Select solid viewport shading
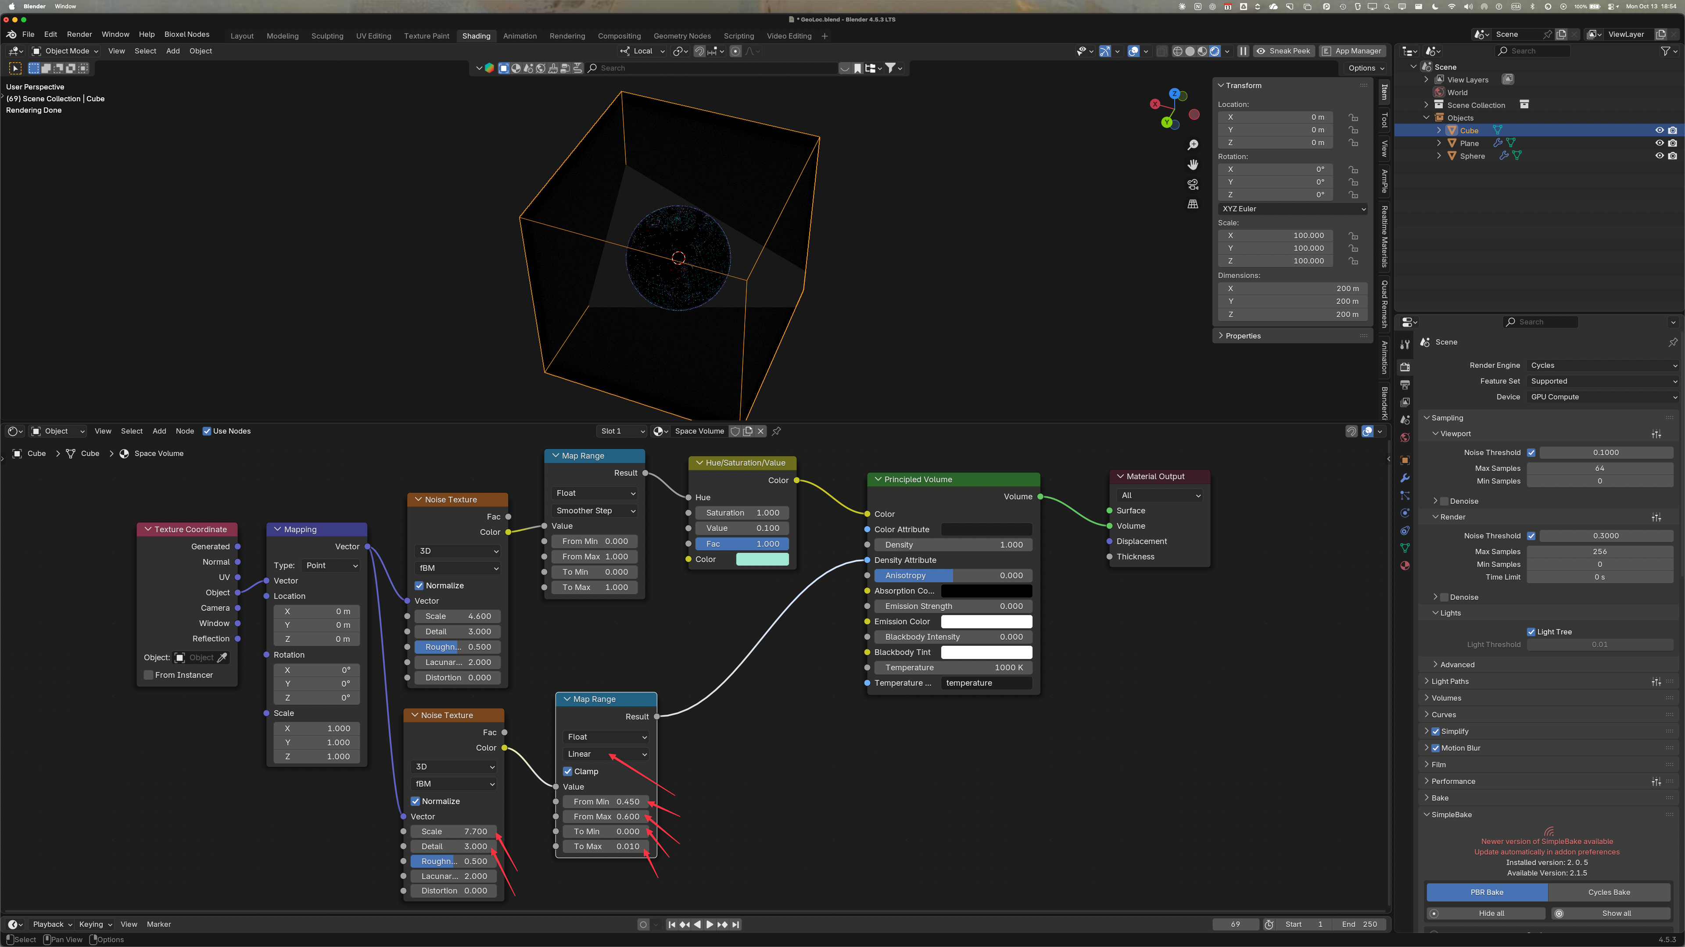The height and width of the screenshot is (947, 1685). pos(1190,51)
